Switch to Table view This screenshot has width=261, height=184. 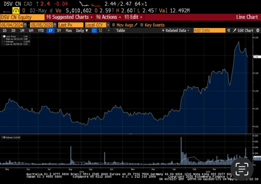pyautogui.click(x=121, y=31)
